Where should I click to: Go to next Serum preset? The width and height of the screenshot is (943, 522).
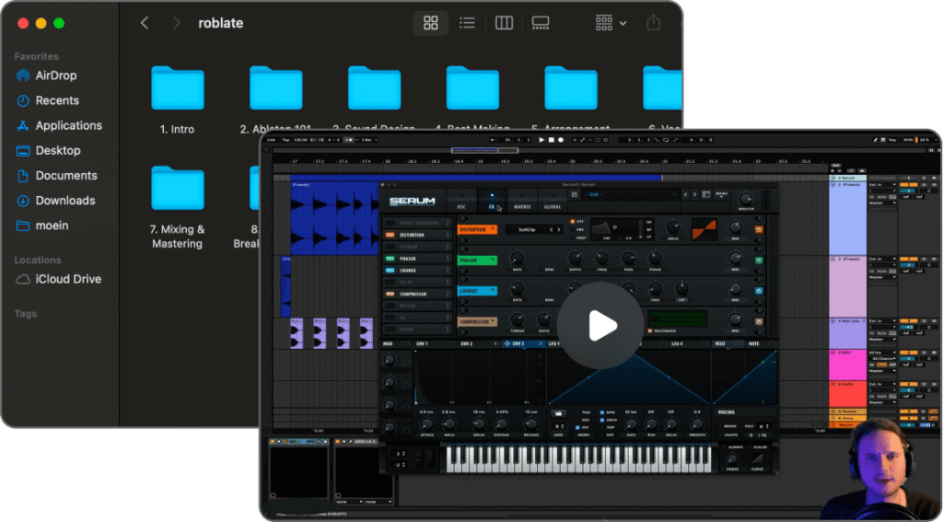(x=694, y=195)
